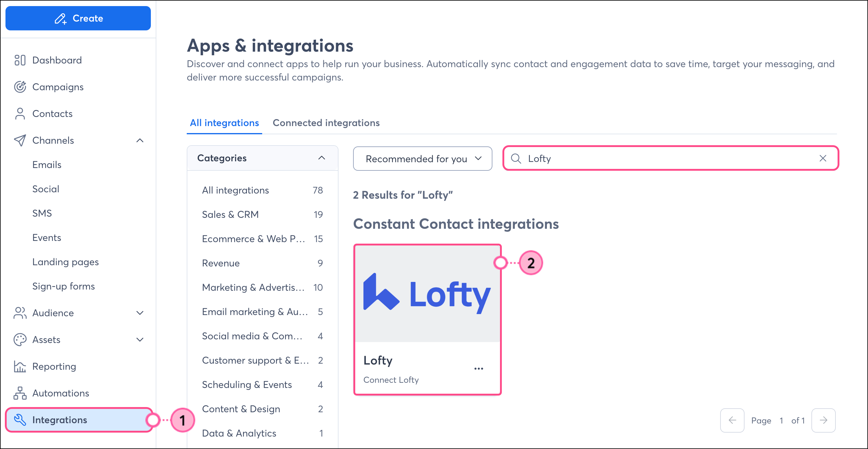Click the Dashboard icon in sidebar
The width and height of the screenshot is (868, 449).
(x=20, y=60)
